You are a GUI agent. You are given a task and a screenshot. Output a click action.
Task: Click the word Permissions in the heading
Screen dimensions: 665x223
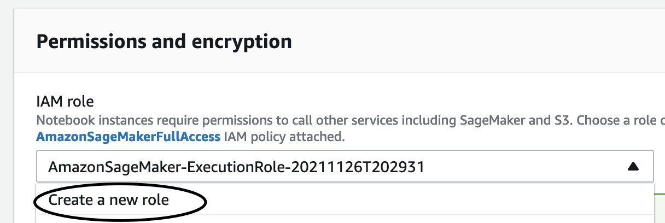click(x=91, y=42)
